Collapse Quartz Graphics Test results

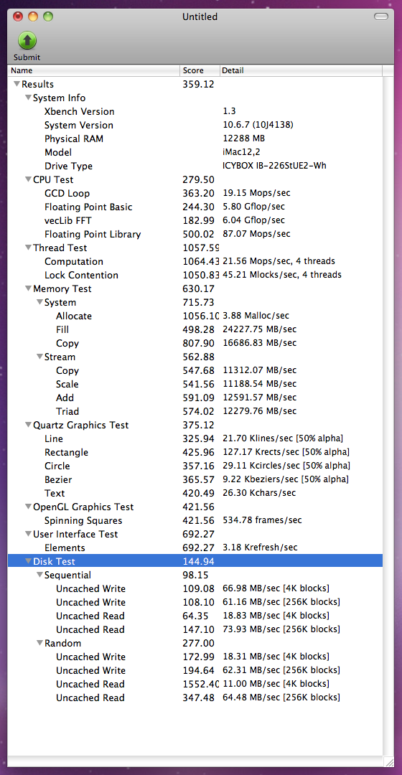coord(28,425)
